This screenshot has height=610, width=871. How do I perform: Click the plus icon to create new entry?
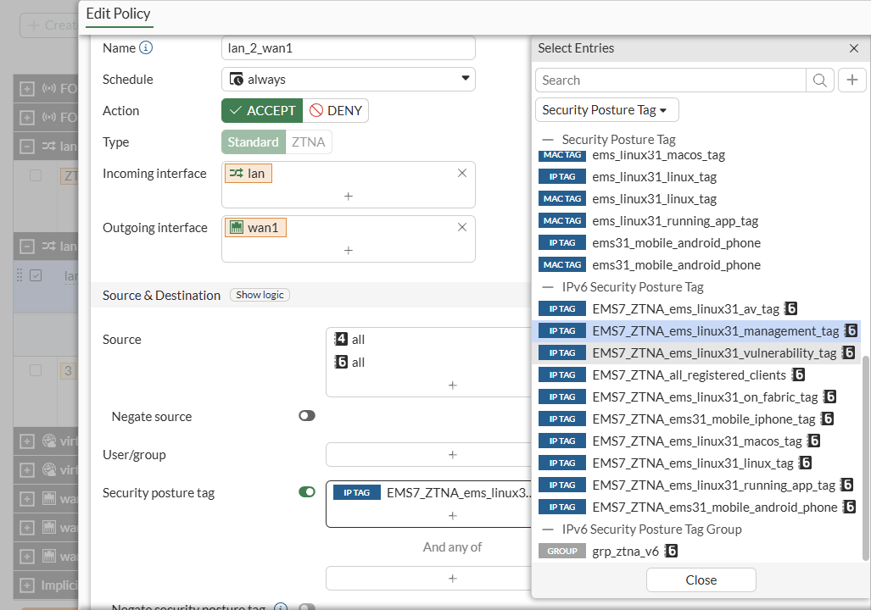tap(851, 80)
